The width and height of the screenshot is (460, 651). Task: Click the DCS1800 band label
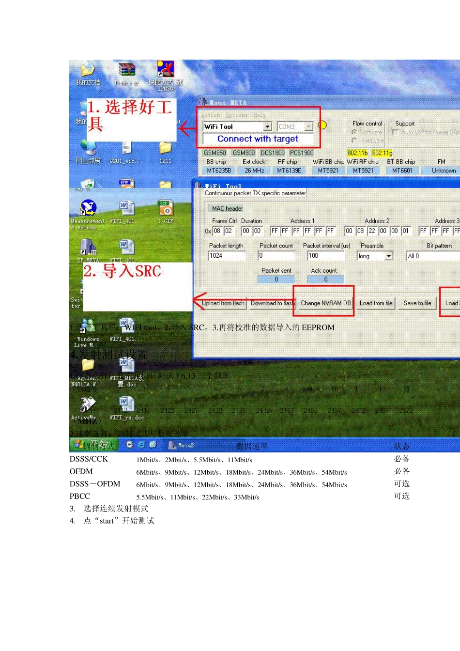[x=273, y=153]
